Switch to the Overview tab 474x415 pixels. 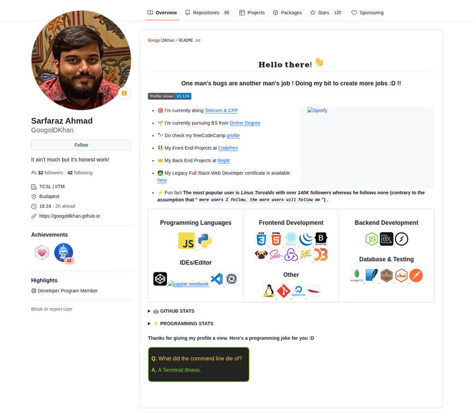point(162,12)
